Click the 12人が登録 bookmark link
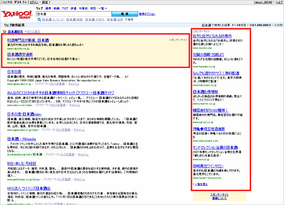Viewport: 284px width, 205px height. (67, 154)
